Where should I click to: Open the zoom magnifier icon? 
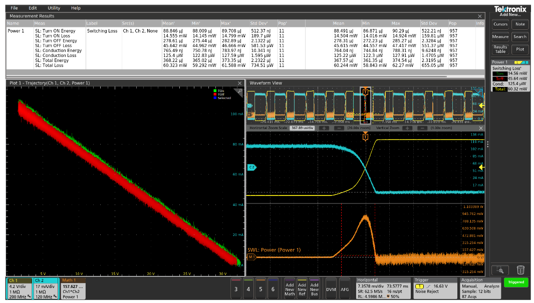click(499, 269)
